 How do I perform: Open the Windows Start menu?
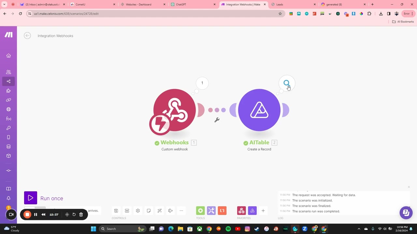[x=93, y=229]
